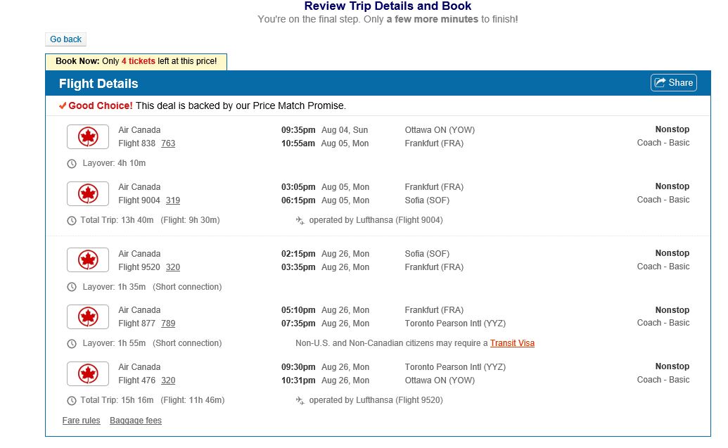Screen dimensions: 728x448
Task: Click the clock icon next to Total Trip 15h 16m
Action: (71, 399)
